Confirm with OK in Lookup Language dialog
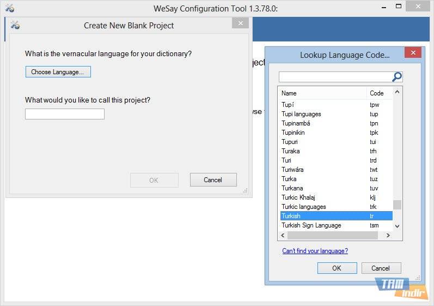The height and width of the screenshot is (306, 434). click(x=337, y=268)
